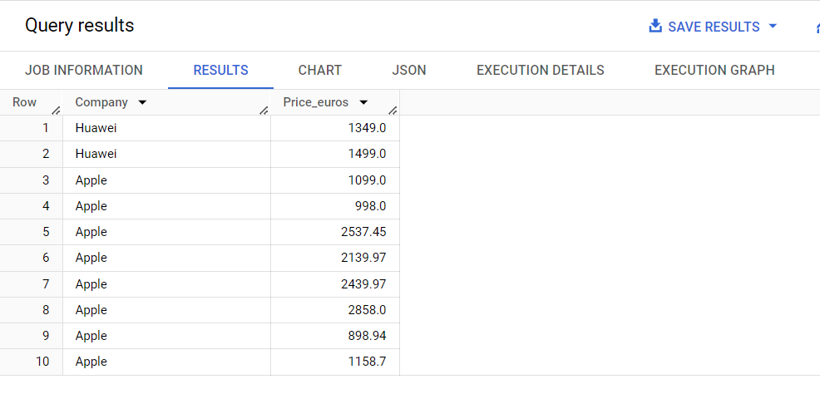Open the Price_euros column sort menu
The width and height of the screenshot is (820, 399).
click(363, 102)
